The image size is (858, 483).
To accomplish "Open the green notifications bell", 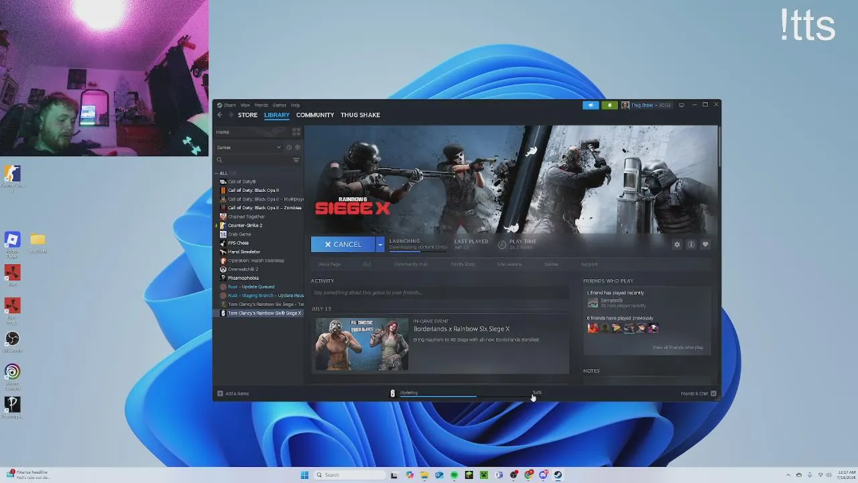I will [x=609, y=105].
